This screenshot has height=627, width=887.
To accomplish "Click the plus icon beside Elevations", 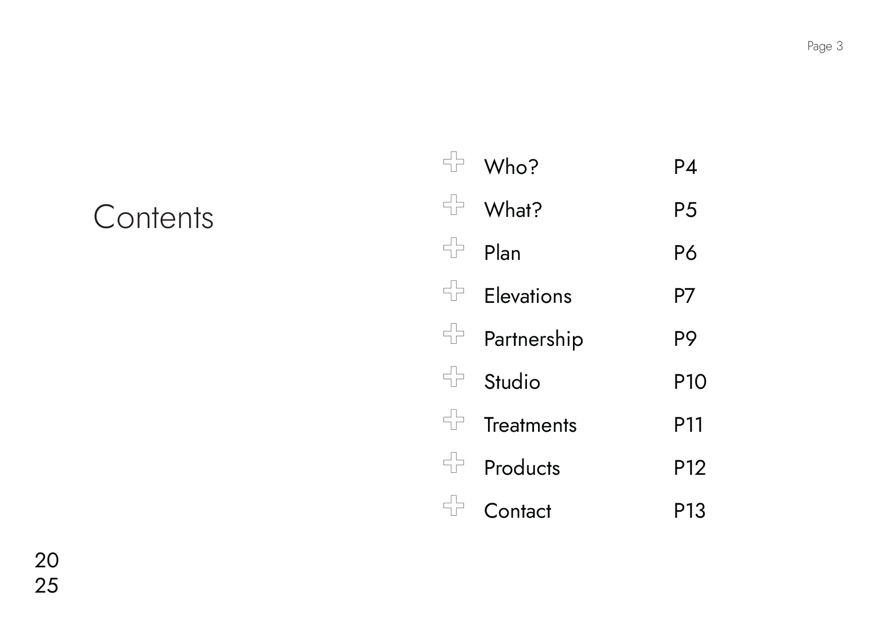I will pyautogui.click(x=454, y=291).
